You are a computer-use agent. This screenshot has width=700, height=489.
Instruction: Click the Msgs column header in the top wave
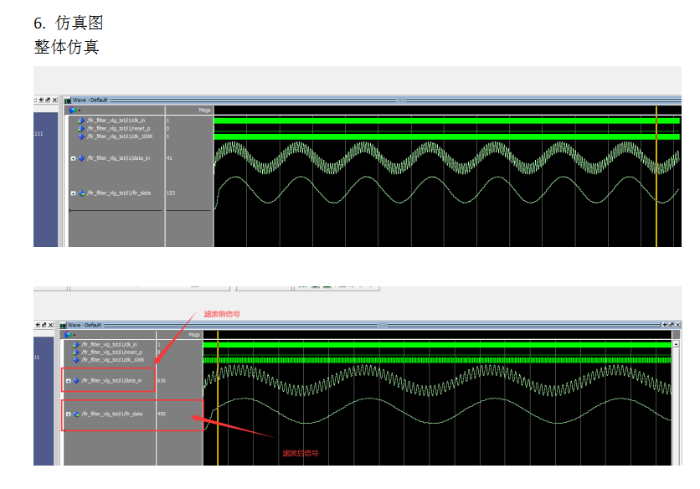[204, 110]
